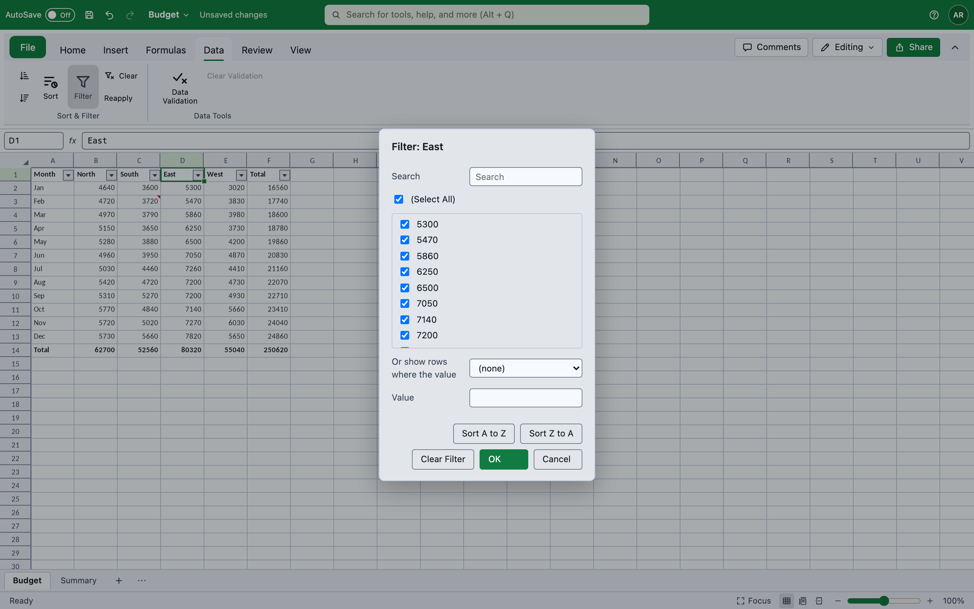Open the custom Sort tool

[x=51, y=87]
